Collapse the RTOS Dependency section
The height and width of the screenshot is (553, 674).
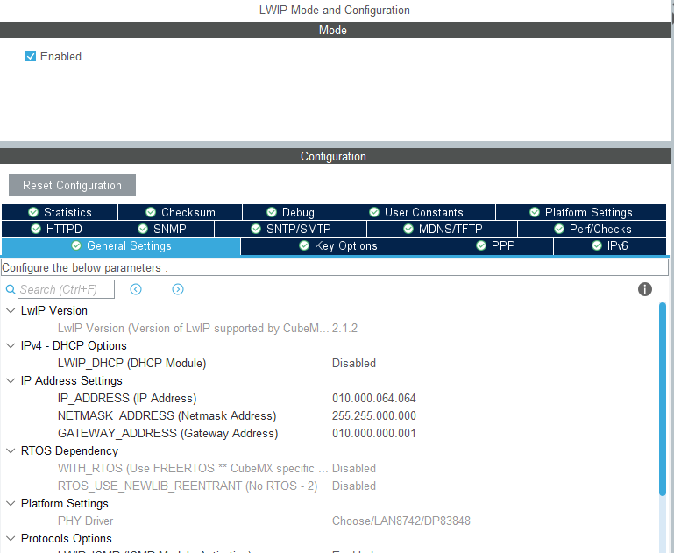click(x=11, y=450)
